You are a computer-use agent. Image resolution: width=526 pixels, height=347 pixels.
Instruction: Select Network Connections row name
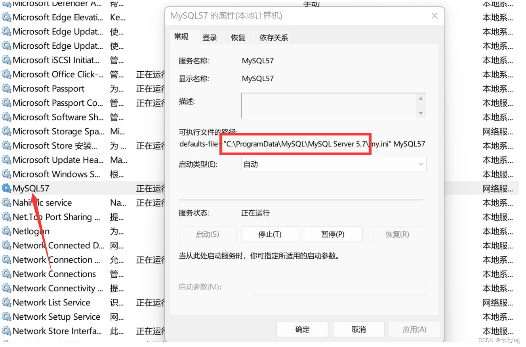54,274
